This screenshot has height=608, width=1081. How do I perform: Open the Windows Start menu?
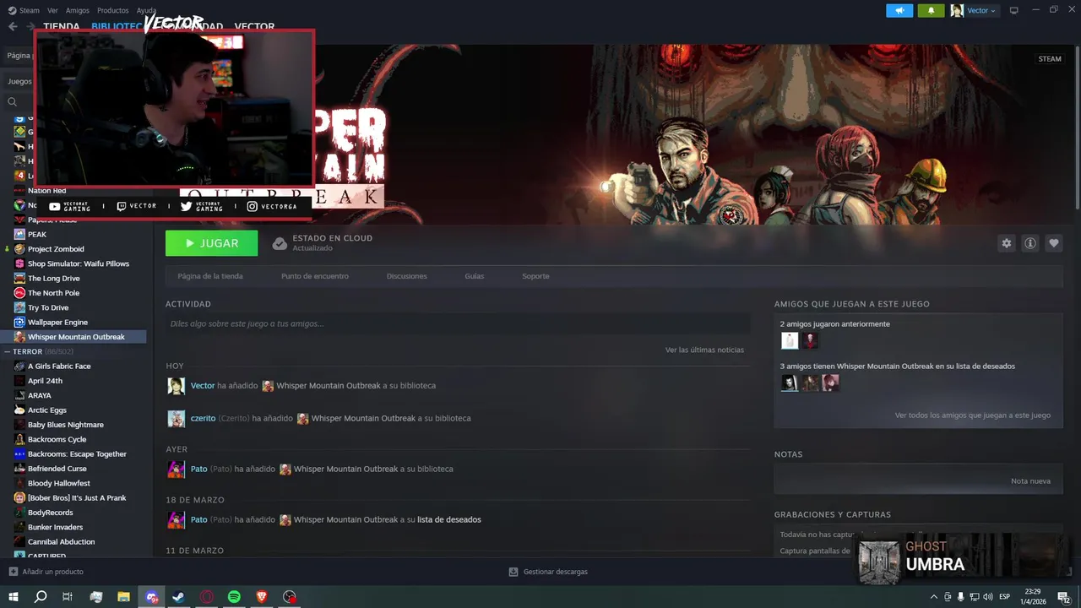click(13, 597)
